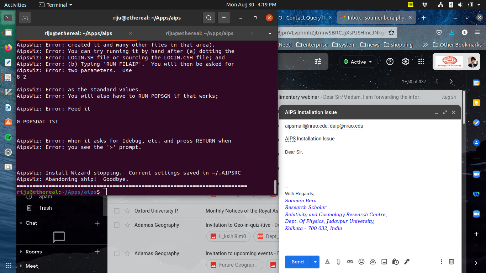This screenshot has width=486, height=273.
Task: Insert files using Google Drive
Action: pyautogui.click(x=373, y=262)
